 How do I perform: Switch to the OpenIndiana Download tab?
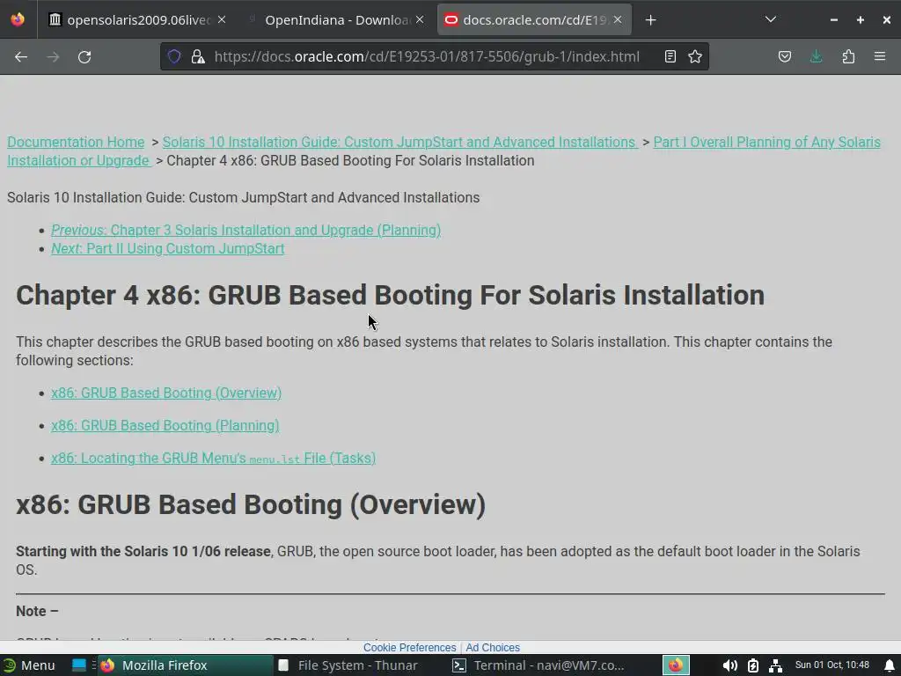click(336, 20)
